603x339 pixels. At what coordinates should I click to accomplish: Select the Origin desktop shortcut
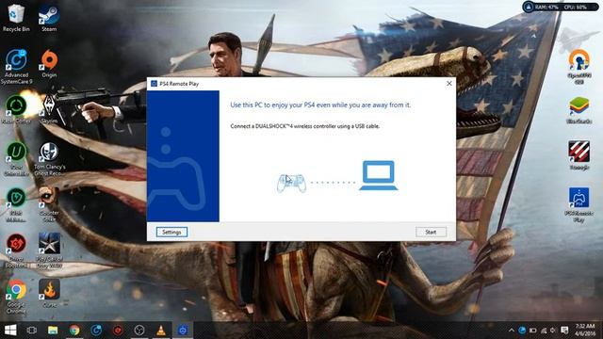49,63
